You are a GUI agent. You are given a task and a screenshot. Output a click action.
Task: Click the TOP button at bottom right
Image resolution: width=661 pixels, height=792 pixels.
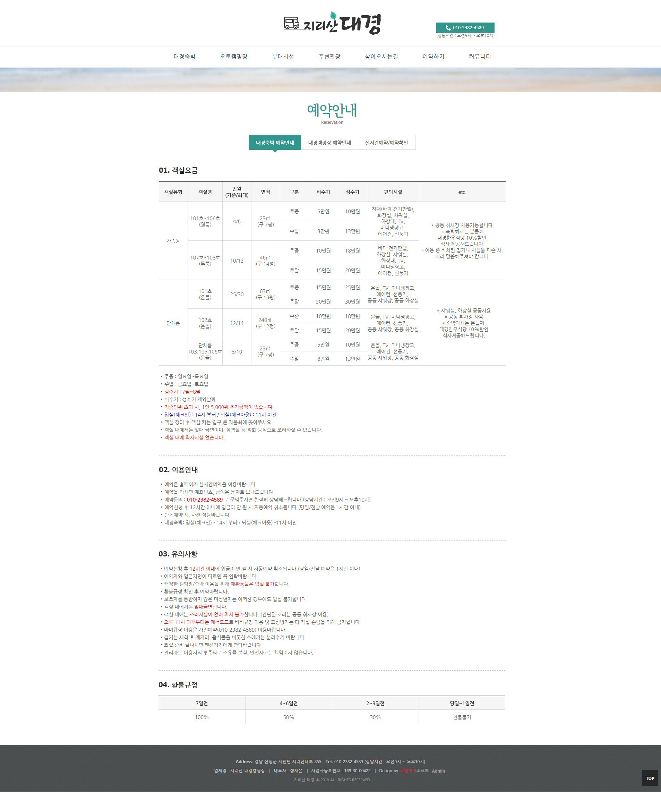pos(650,778)
